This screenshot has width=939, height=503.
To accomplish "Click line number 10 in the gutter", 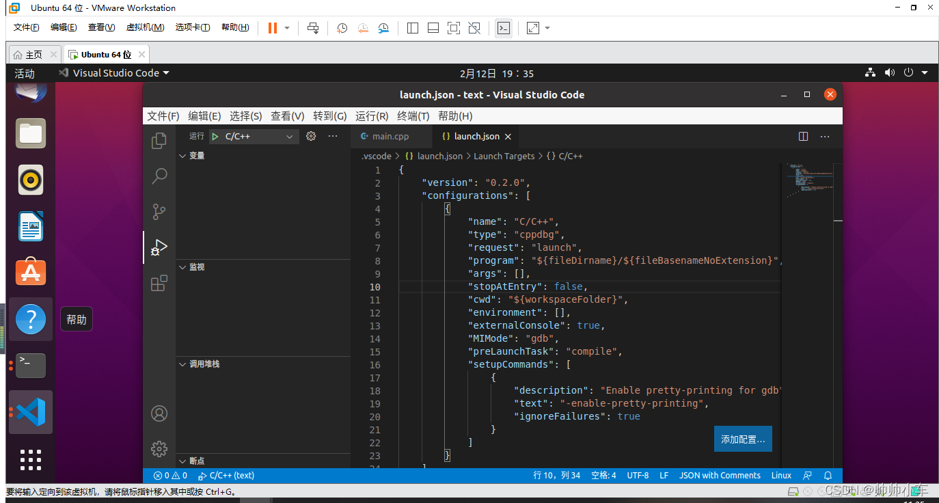I will pyautogui.click(x=375, y=287).
